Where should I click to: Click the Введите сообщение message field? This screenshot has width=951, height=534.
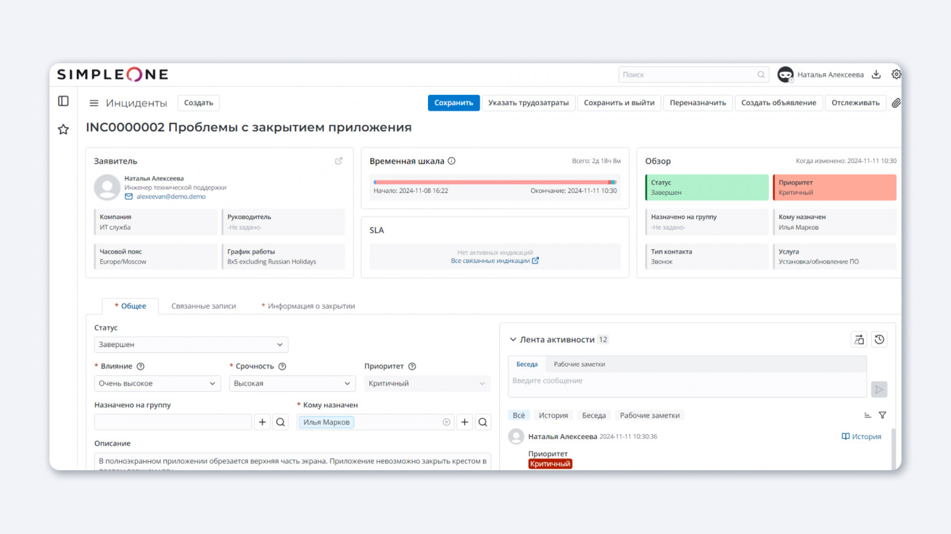point(688,384)
